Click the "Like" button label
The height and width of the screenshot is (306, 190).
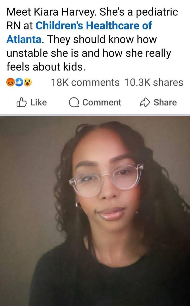coord(38,103)
